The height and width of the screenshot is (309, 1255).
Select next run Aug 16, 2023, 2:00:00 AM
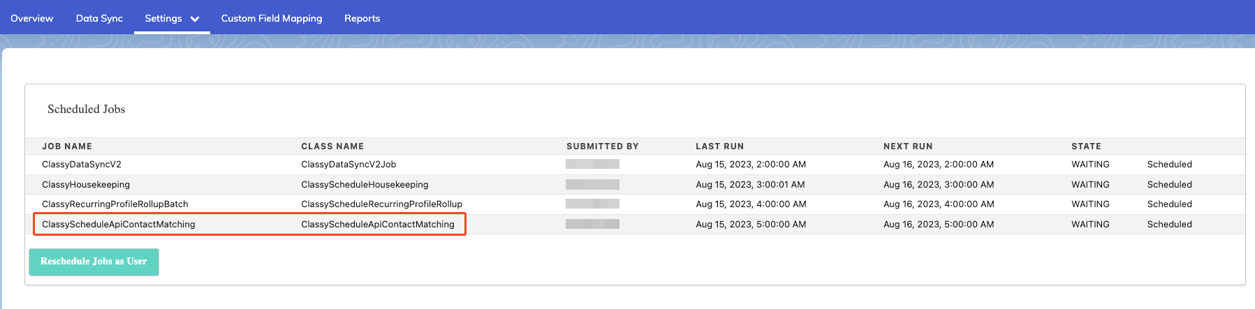[939, 165]
